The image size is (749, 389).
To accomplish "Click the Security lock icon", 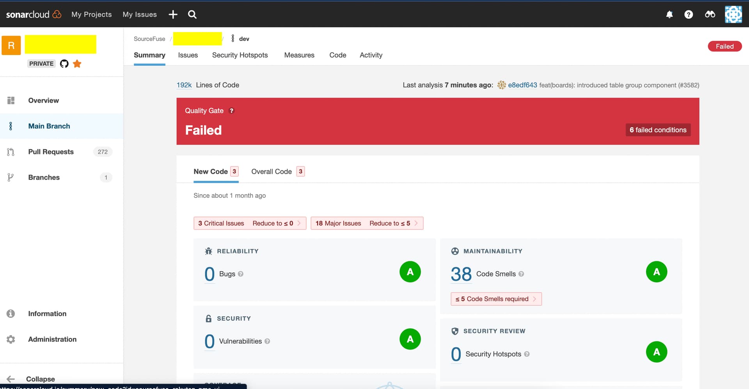I will [209, 319].
